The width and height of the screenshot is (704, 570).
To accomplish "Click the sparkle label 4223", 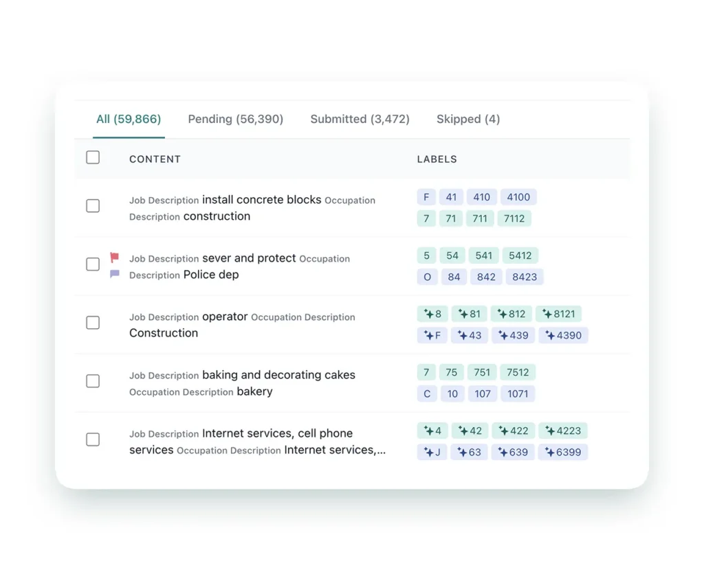I will pos(562,431).
